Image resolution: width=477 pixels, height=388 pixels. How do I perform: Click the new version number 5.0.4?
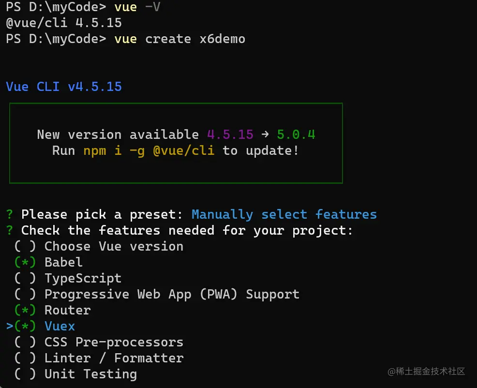296,134
